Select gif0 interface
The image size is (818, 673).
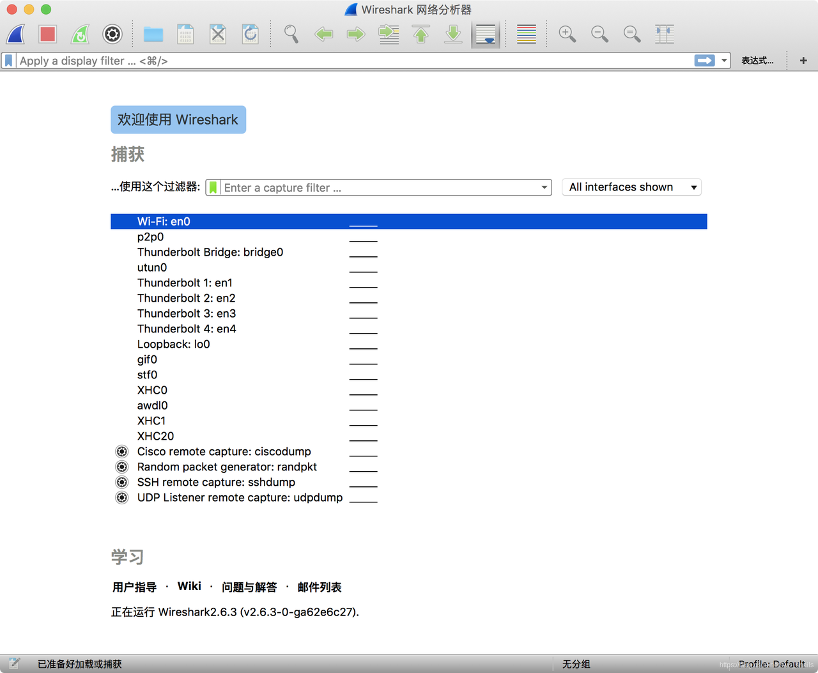coord(408,359)
